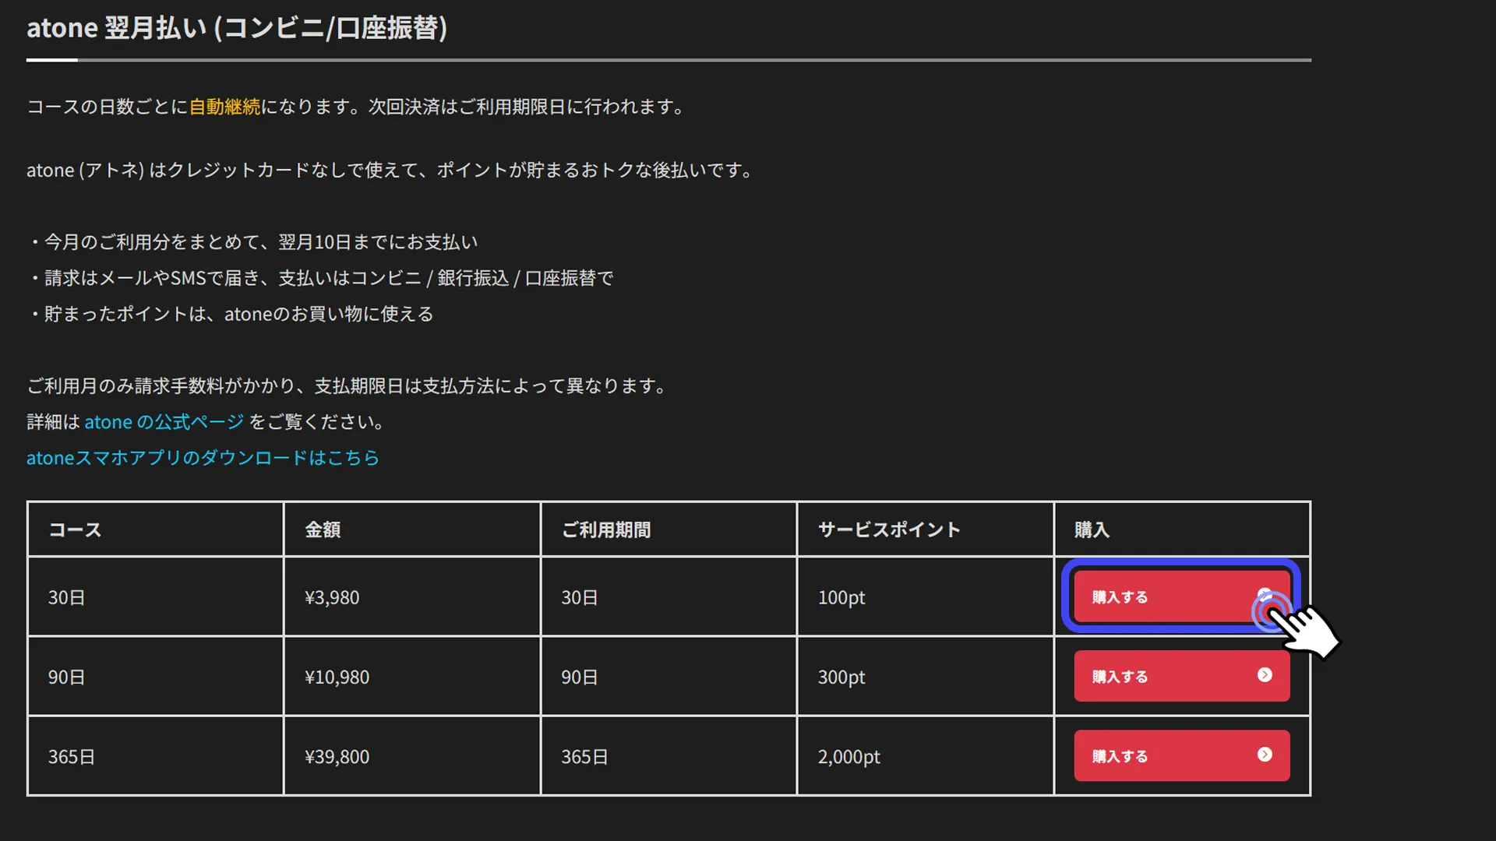Click arrow icon on 90日 purchase button
The image size is (1496, 841).
(1265, 675)
